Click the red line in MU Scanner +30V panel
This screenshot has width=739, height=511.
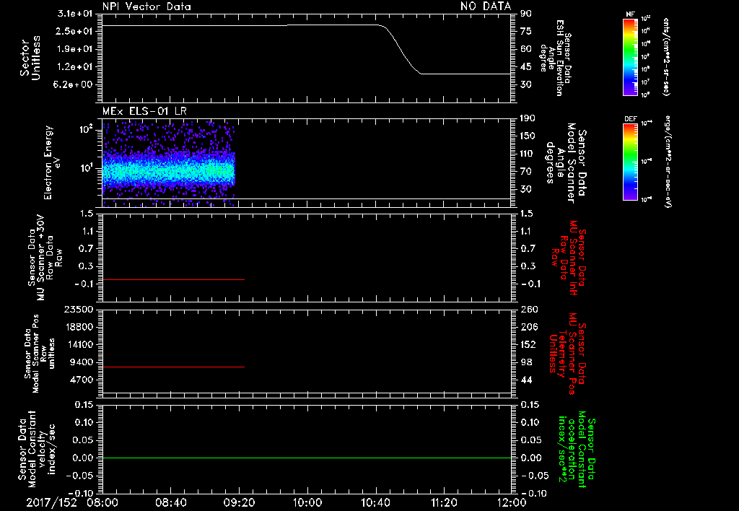(173, 279)
